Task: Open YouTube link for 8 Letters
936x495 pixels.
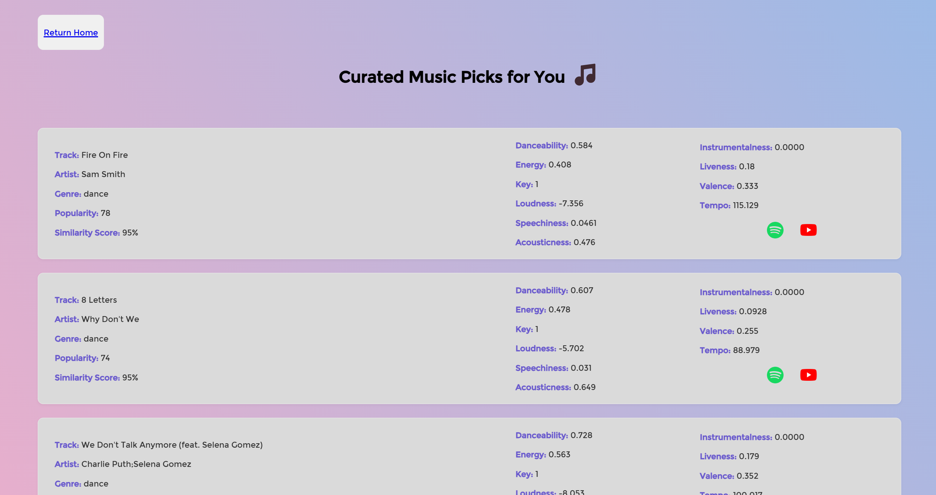Action: pos(808,375)
